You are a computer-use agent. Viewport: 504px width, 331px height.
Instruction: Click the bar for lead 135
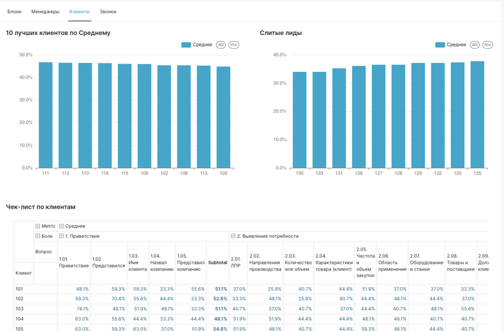click(477, 114)
